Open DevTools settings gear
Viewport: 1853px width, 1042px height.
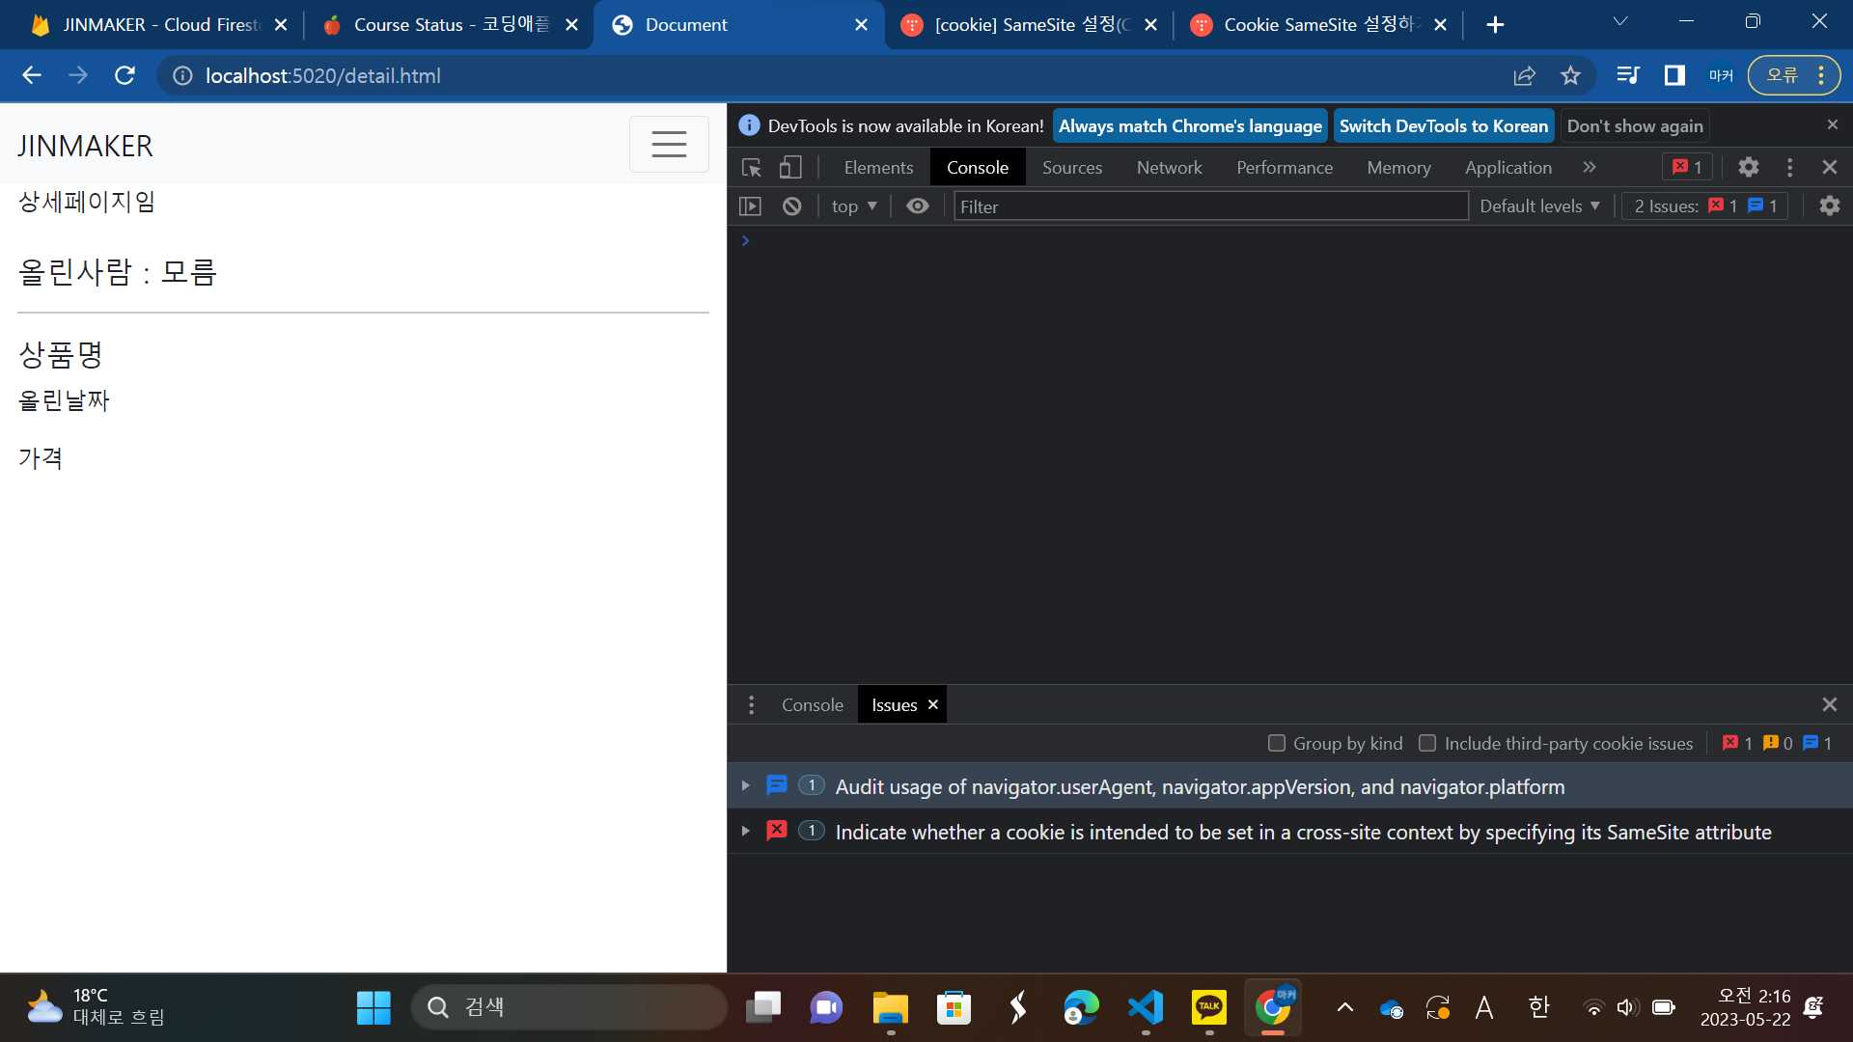(x=1748, y=168)
